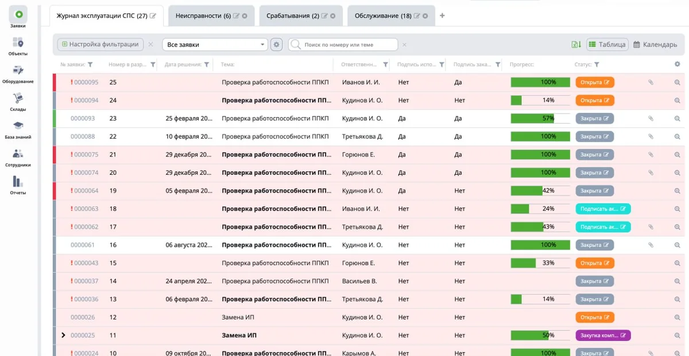Click the Настройка фильтрации button

click(x=100, y=45)
